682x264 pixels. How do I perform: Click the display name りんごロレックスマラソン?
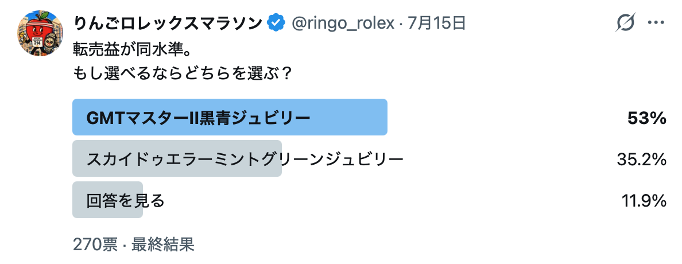click(x=168, y=22)
